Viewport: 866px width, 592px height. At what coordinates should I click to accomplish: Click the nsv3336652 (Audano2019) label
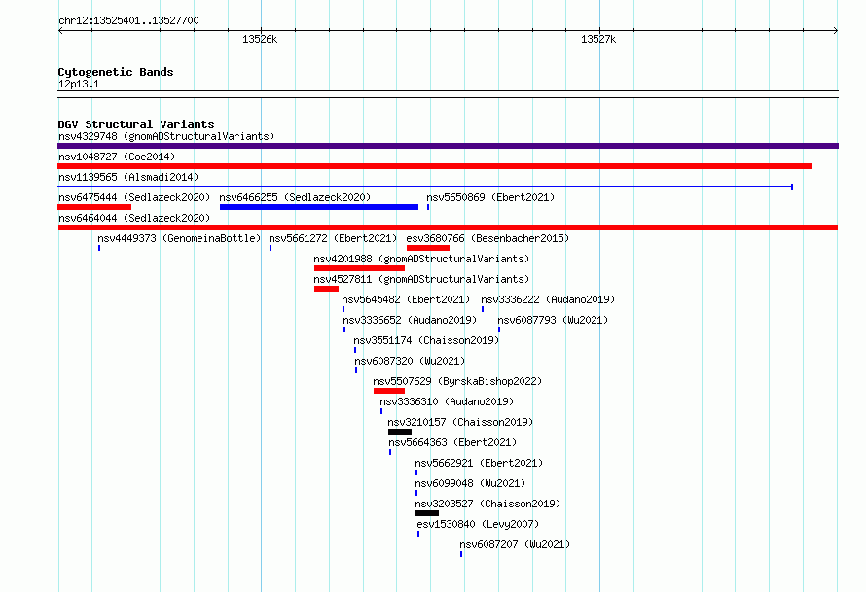[x=410, y=320]
